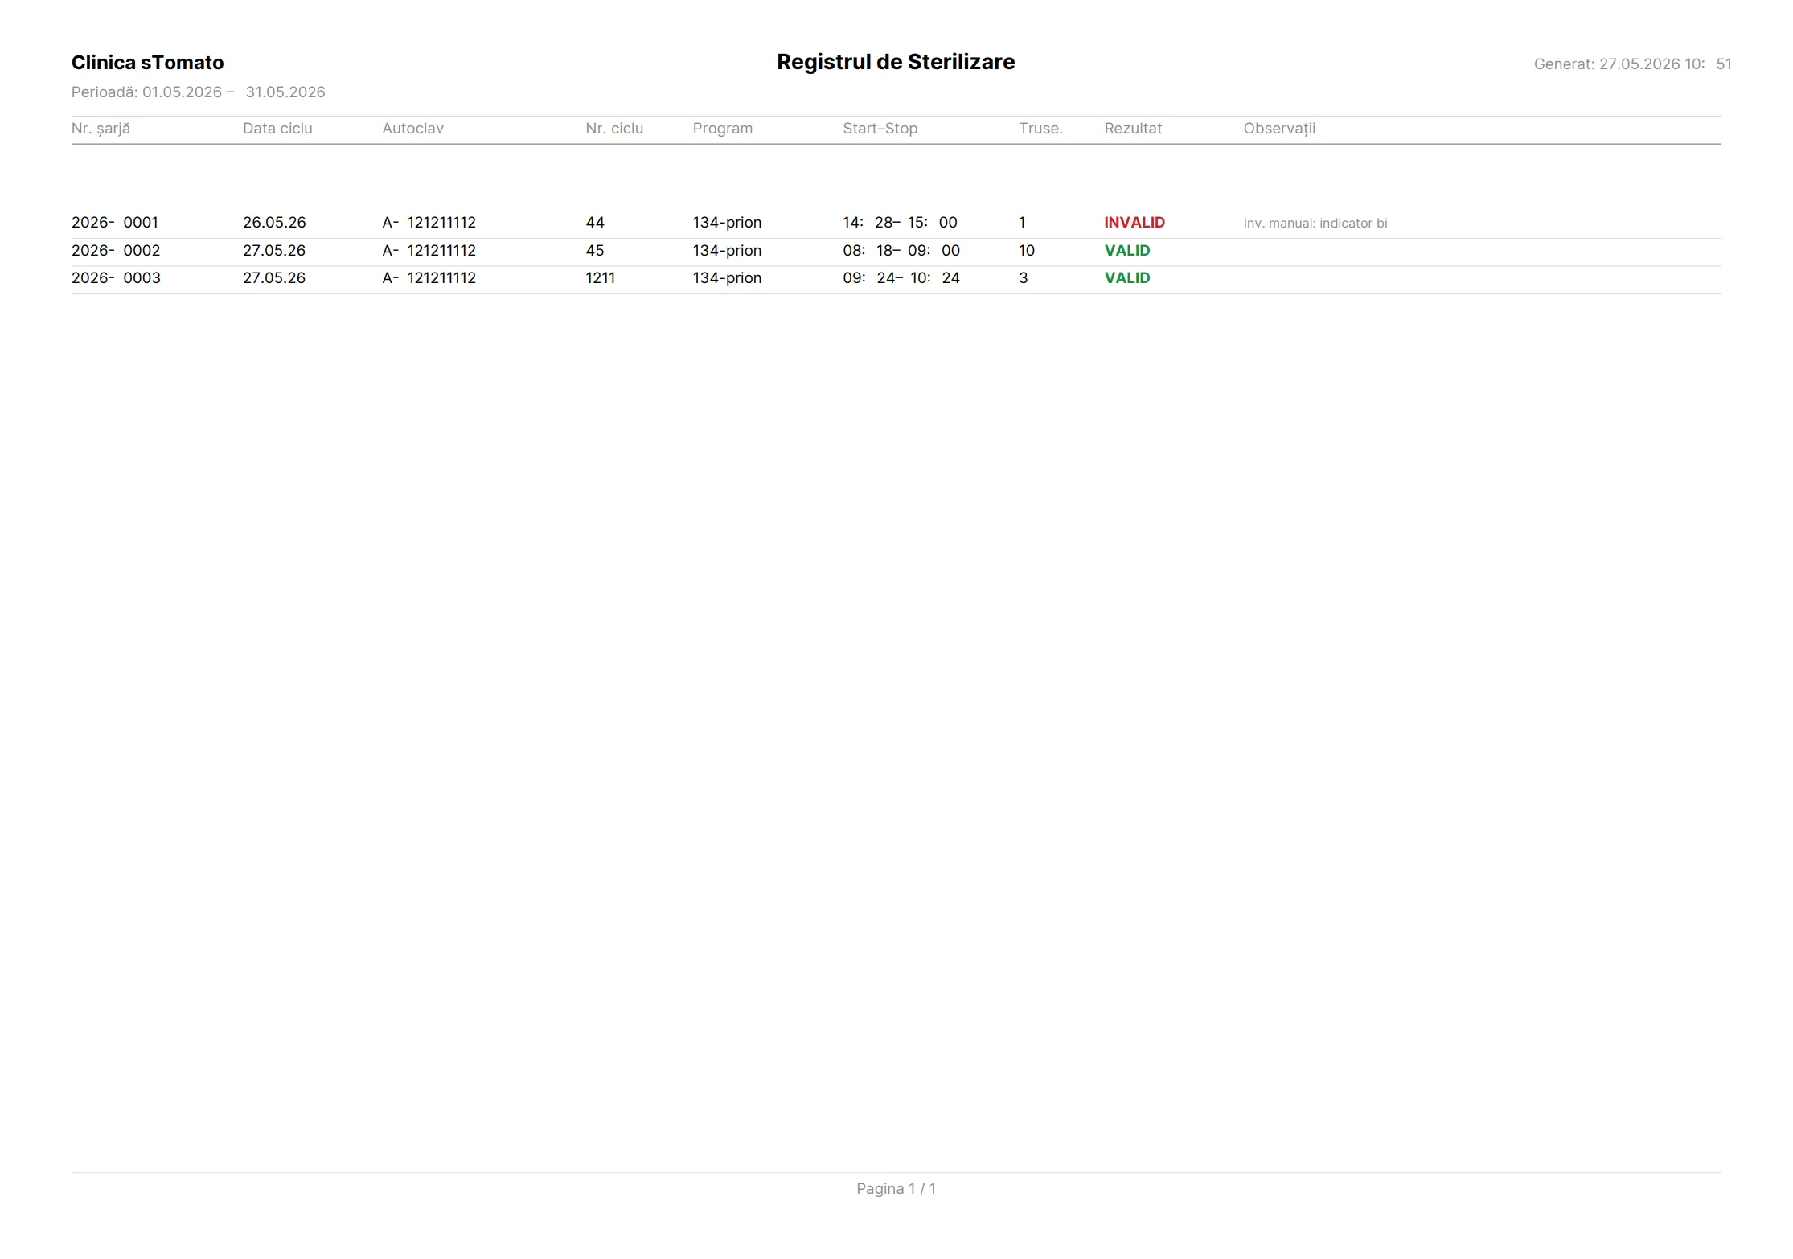Click 134-prion program in row 2026-0002
1793x1259 pixels.
[x=727, y=251]
